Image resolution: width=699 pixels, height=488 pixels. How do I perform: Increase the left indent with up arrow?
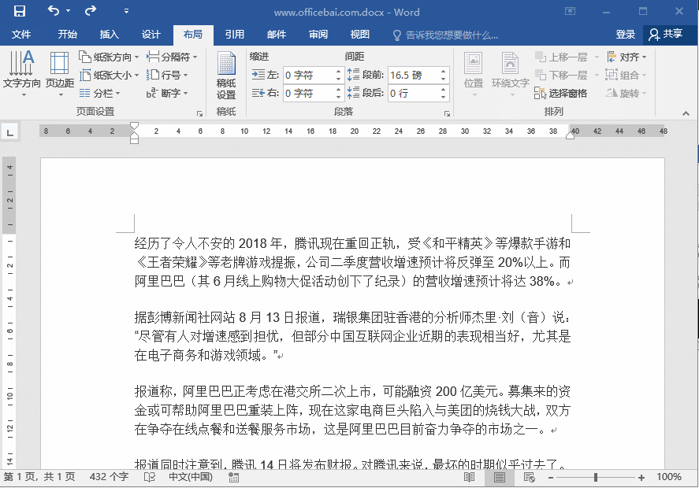(339, 72)
